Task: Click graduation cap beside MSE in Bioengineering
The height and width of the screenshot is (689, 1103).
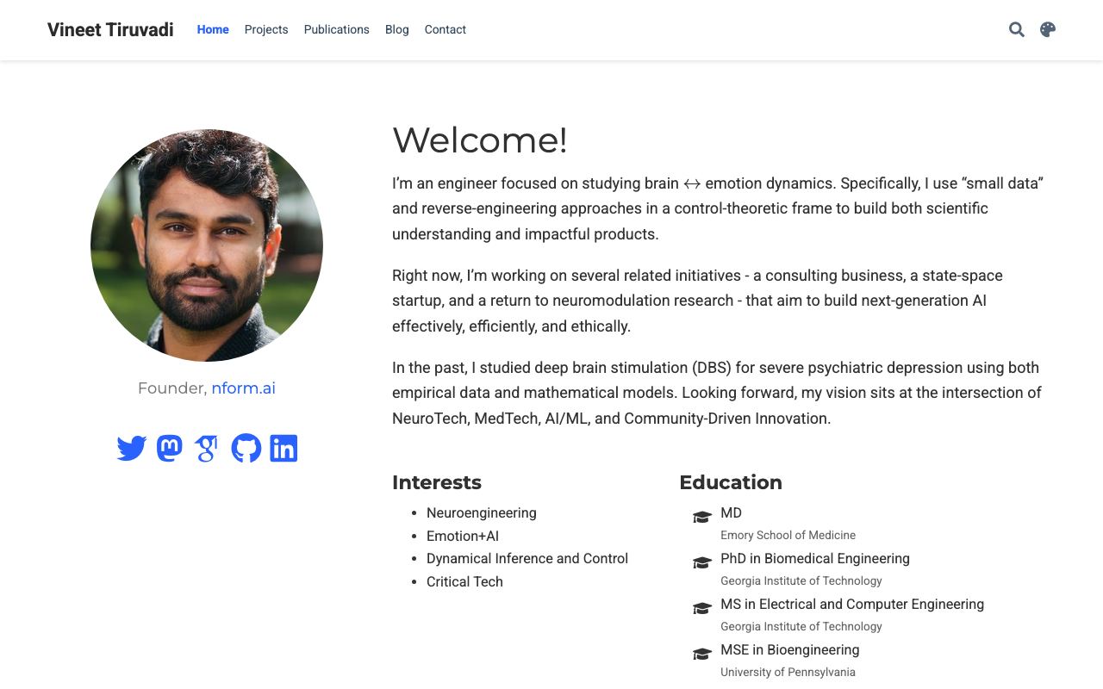Action: (702, 654)
